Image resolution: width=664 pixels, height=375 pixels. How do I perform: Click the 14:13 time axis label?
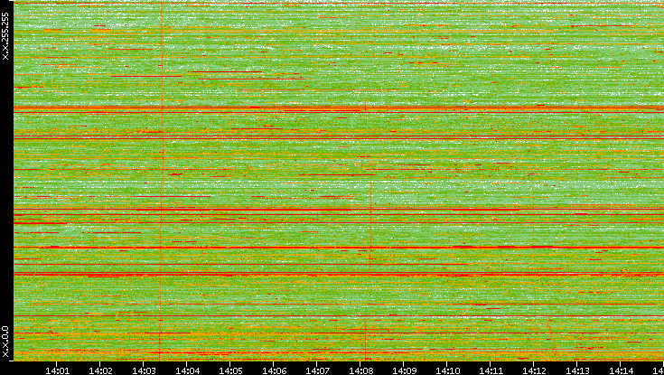click(x=577, y=370)
